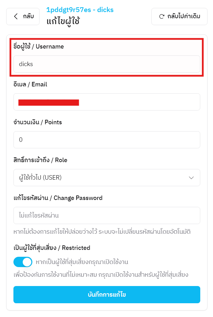This screenshot has width=213, height=317.
Task: Click the Role dropdown chevron arrow
Action: click(192, 178)
